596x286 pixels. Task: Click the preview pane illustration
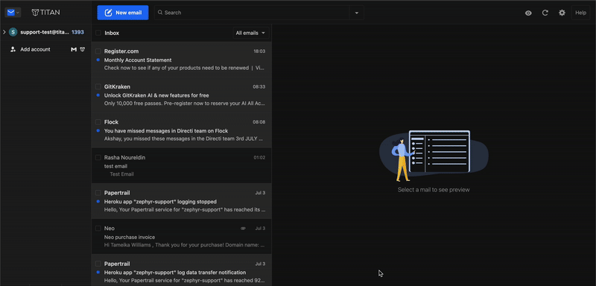(x=434, y=156)
